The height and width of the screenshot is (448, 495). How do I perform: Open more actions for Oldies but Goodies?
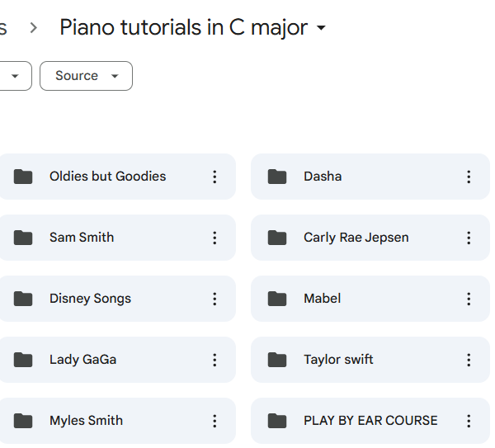pos(214,177)
